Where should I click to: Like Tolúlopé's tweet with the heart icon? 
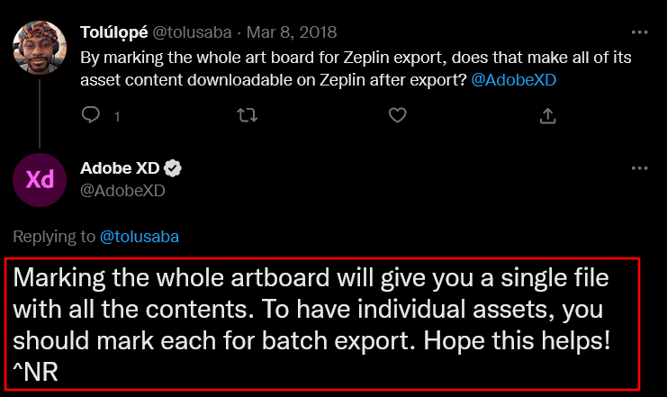(397, 115)
